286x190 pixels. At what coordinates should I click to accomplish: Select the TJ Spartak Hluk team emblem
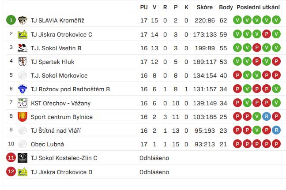(x=23, y=62)
